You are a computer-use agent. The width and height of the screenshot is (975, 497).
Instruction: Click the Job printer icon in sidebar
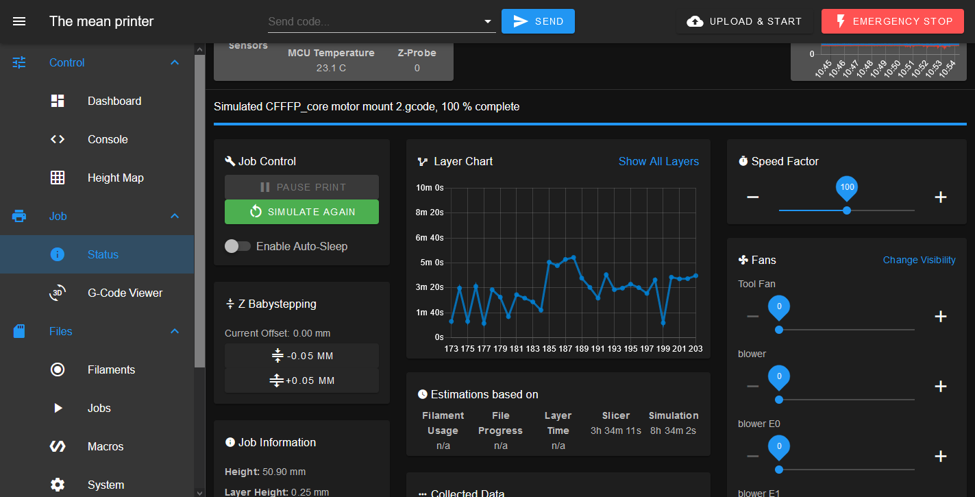click(19, 216)
